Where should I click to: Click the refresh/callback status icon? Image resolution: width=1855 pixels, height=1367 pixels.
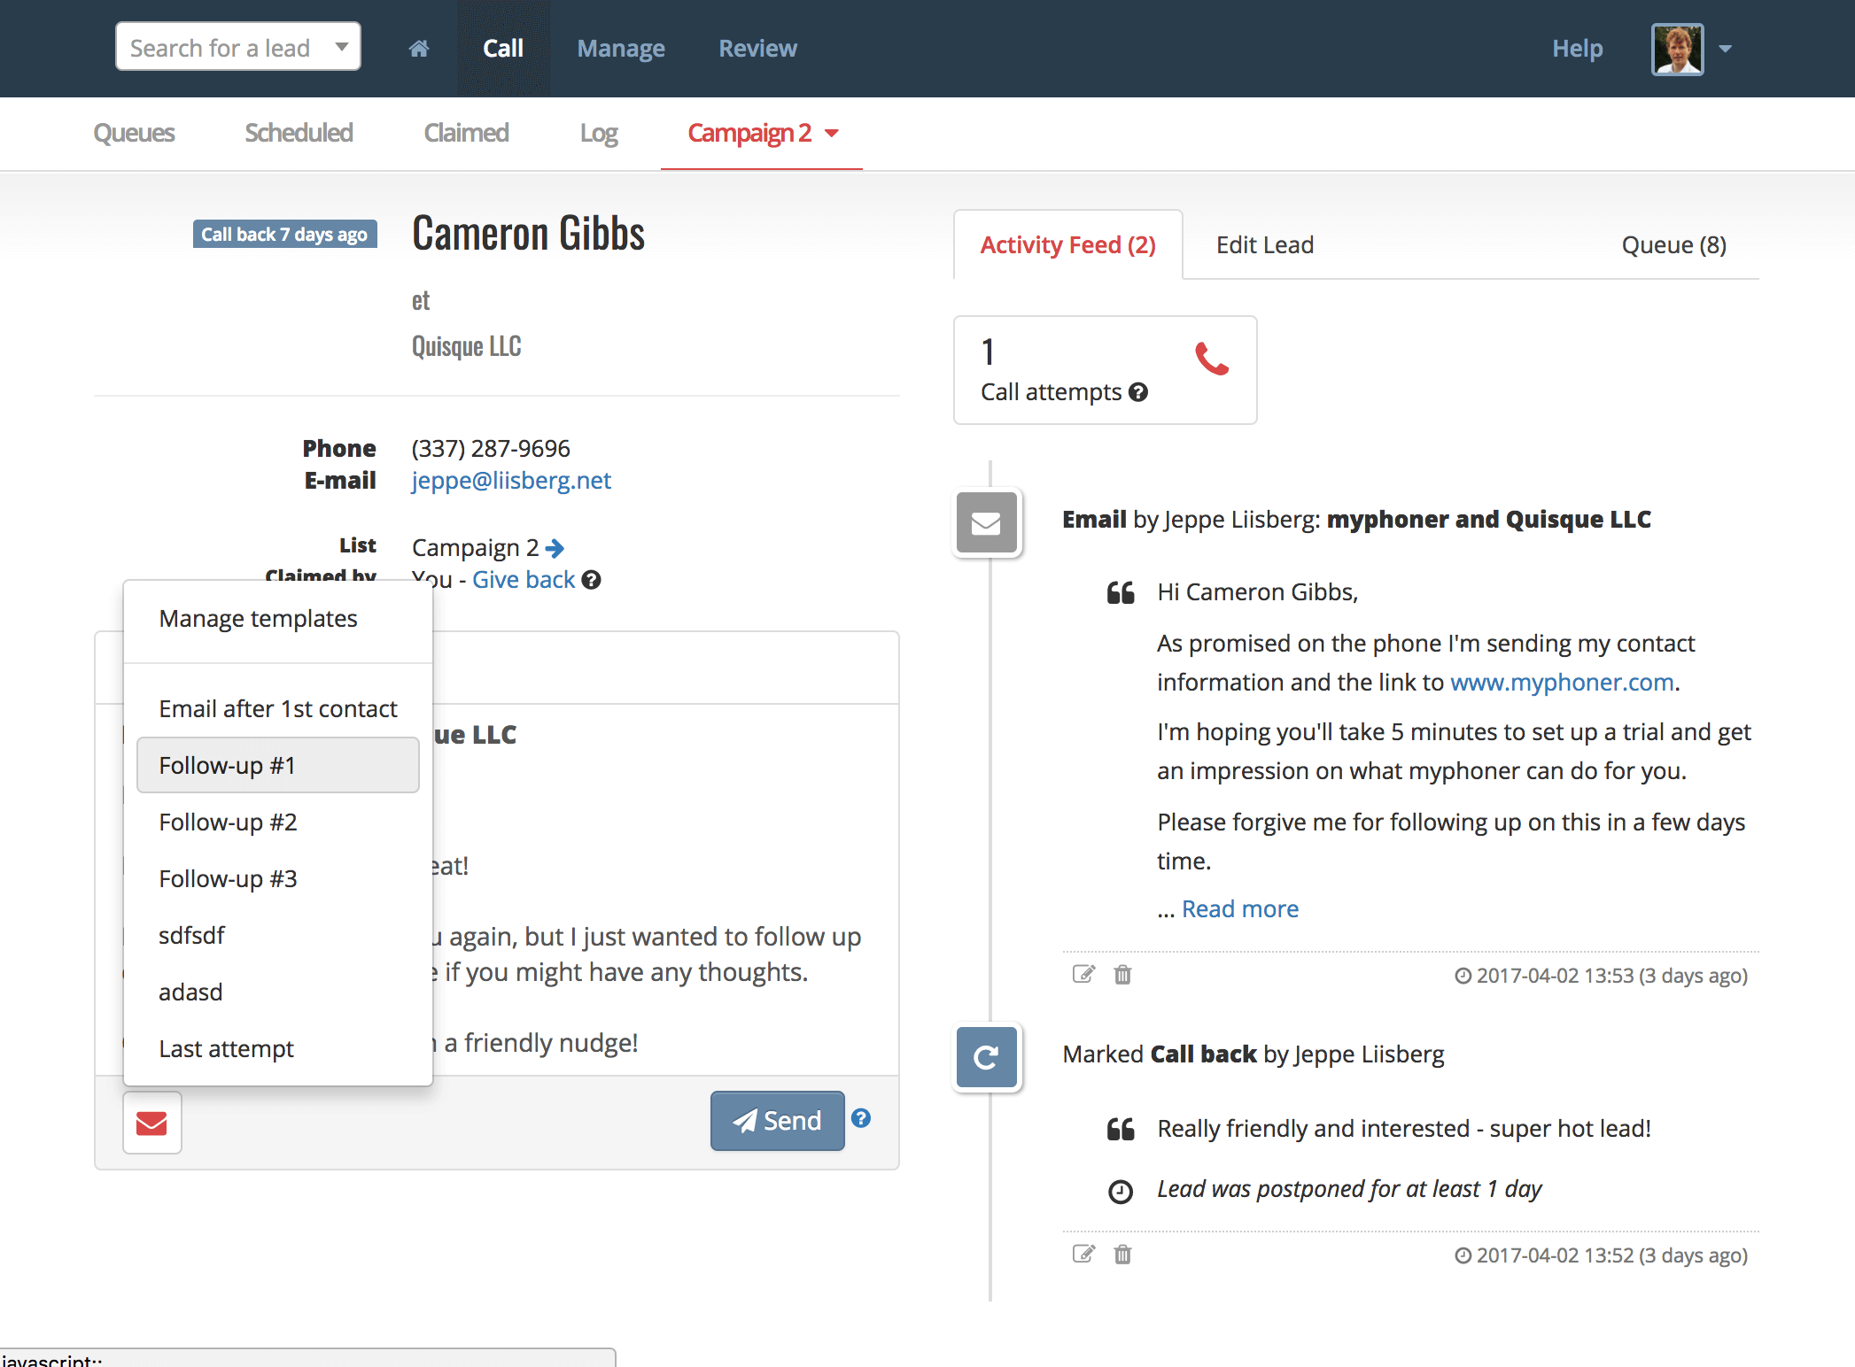[987, 1054]
